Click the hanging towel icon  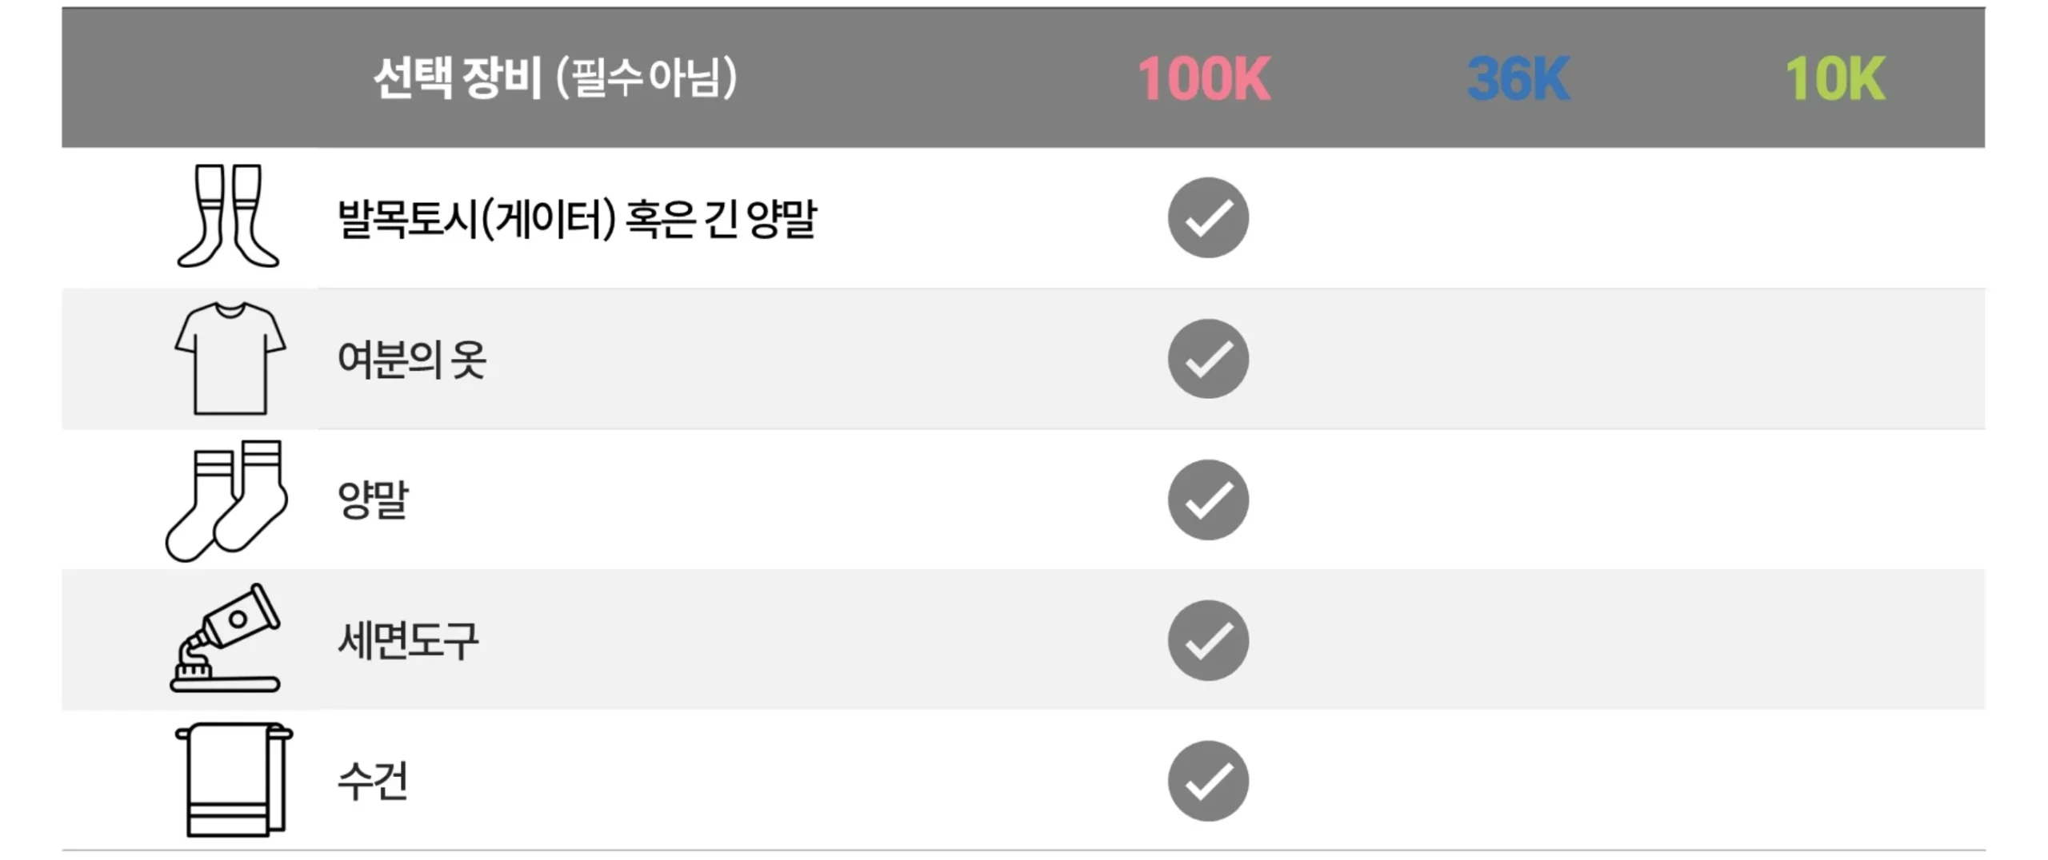(x=233, y=780)
